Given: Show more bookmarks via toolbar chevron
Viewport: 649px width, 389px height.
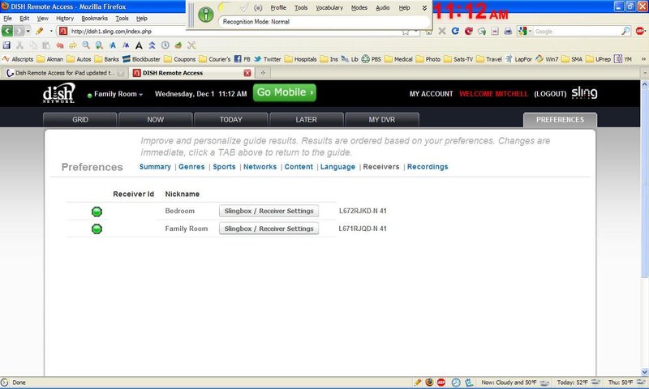Looking at the screenshot, I should coord(643,59).
